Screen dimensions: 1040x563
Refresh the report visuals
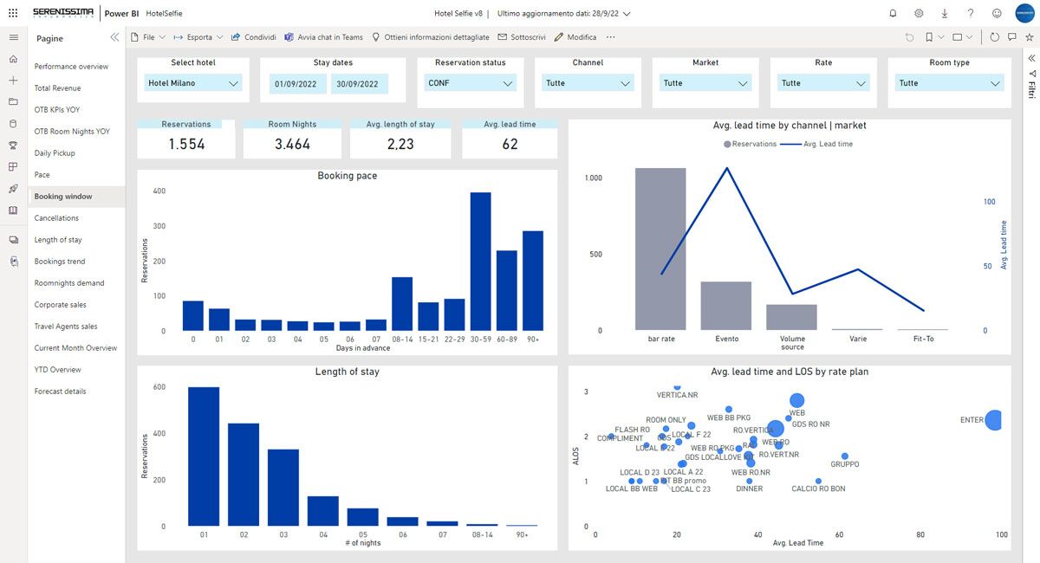994,37
